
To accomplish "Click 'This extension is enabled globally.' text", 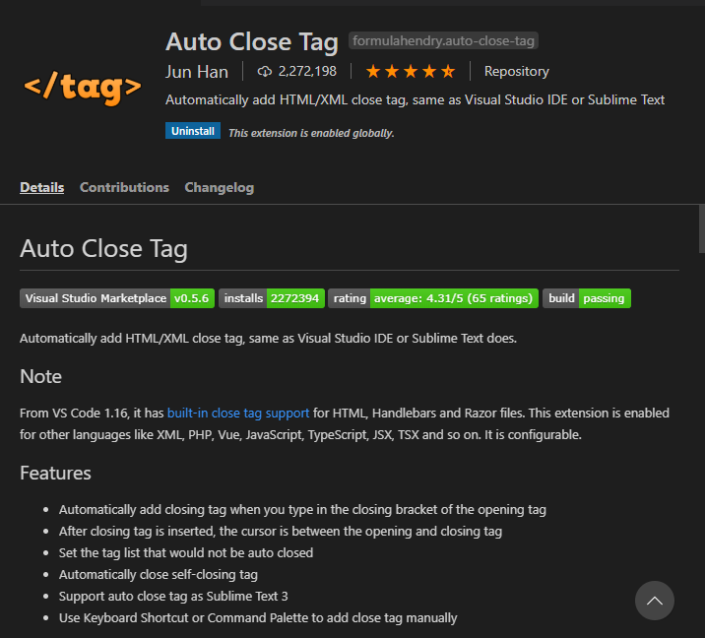I will [311, 133].
